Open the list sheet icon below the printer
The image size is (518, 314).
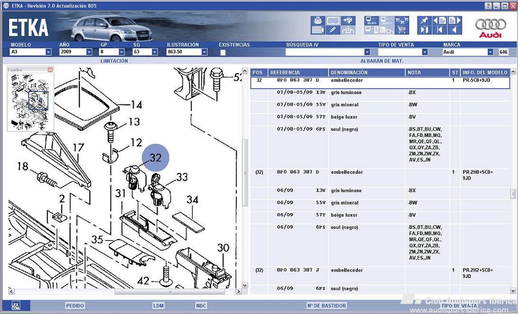[317, 30]
